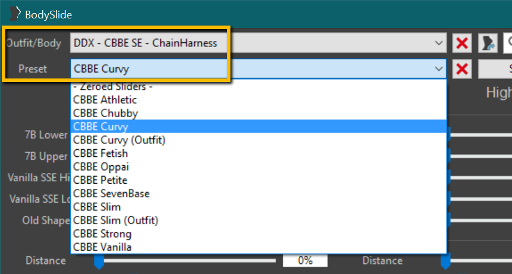Collapse the Preset dropdown arrow
The width and height of the screenshot is (512, 274).
click(438, 69)
